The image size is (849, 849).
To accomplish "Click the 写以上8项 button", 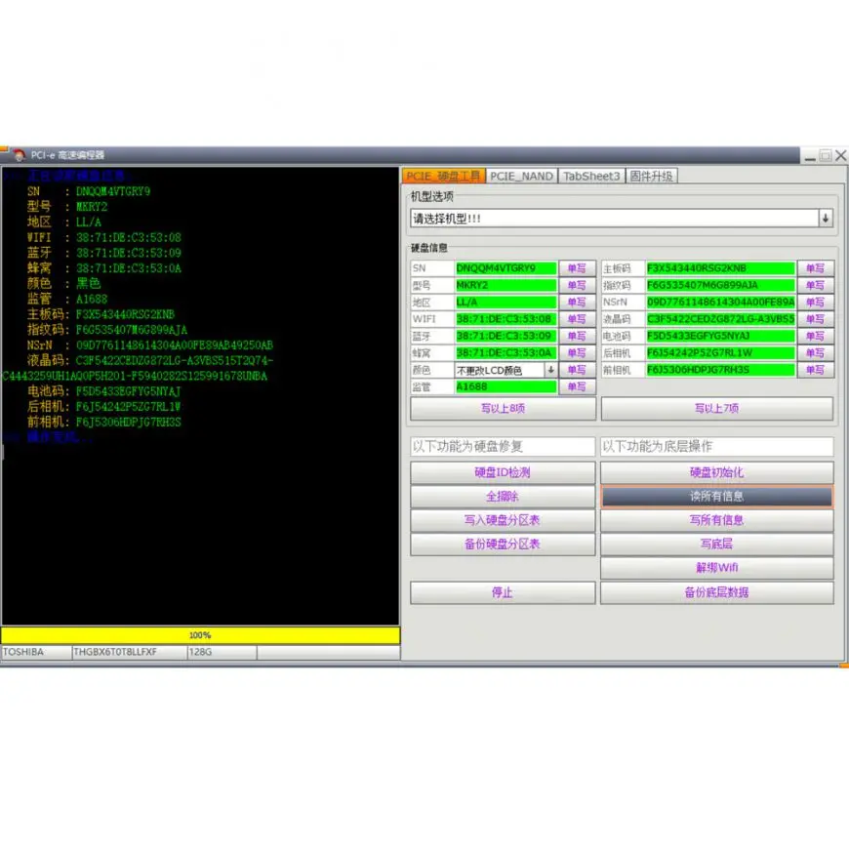I will pyautogui.click(x=503, y=409).
